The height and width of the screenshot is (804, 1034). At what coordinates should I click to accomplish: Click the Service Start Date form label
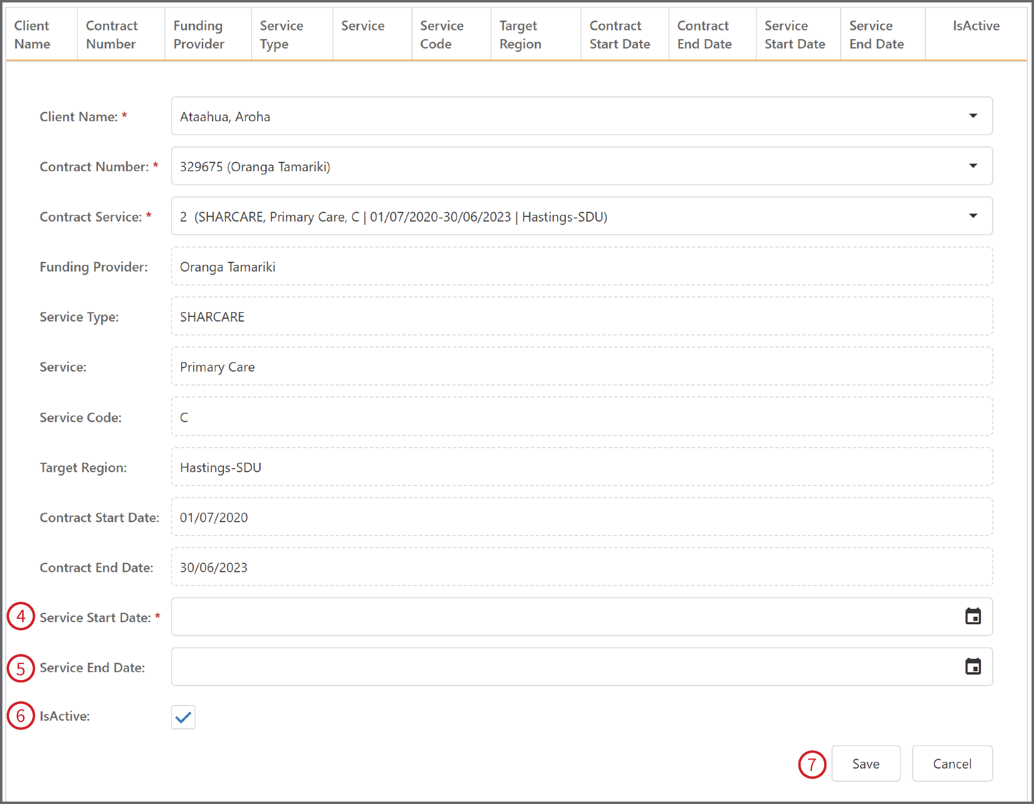pos(96,618)
